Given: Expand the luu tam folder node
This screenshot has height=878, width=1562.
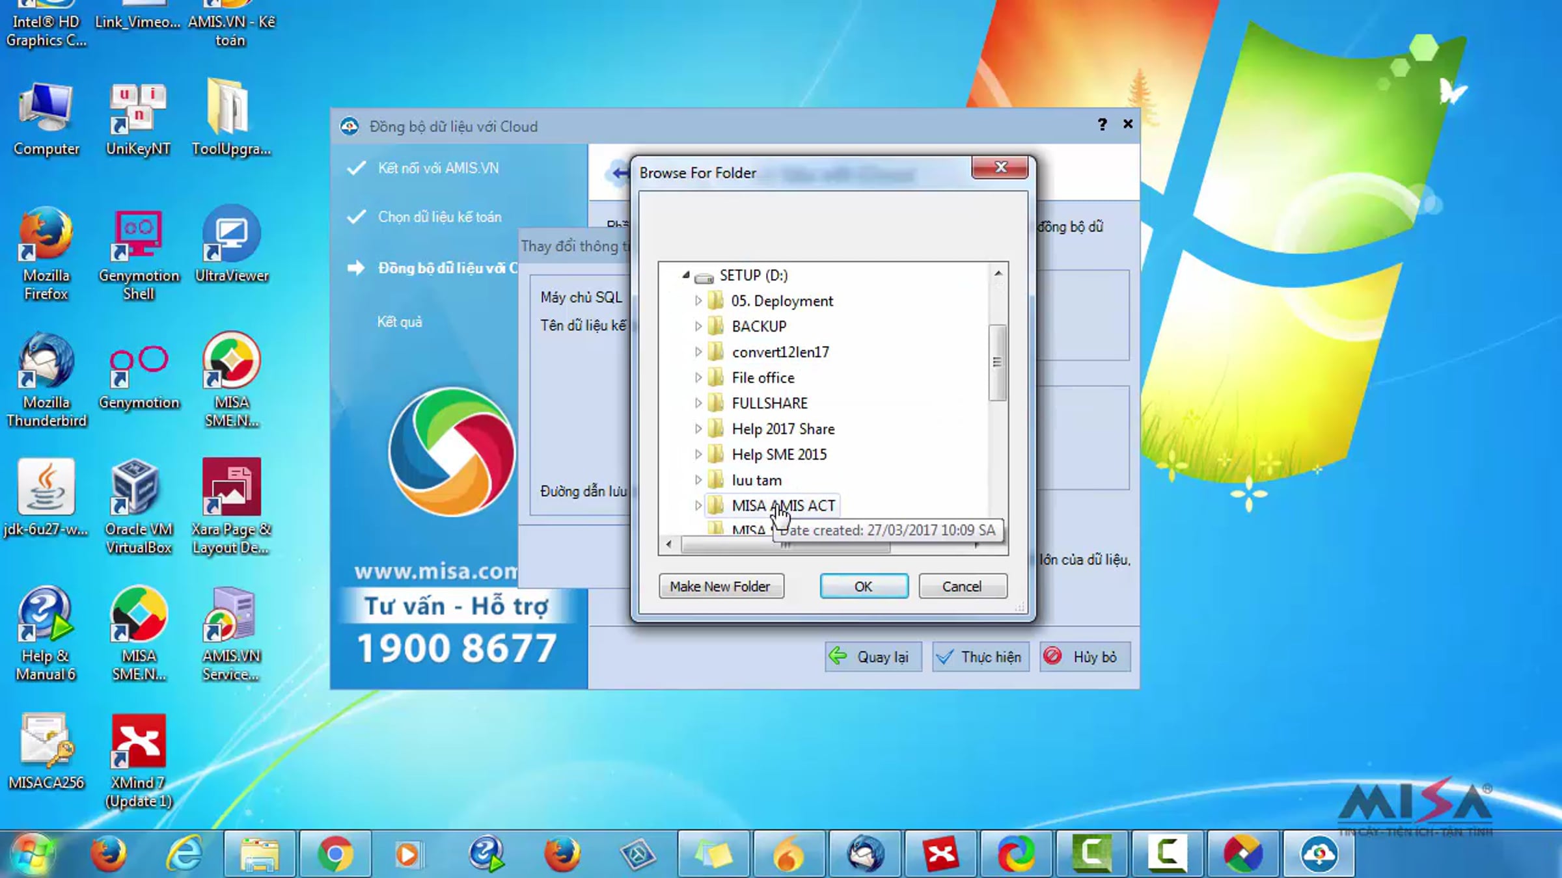Looking at the screenshot, I should click(698, 480).
